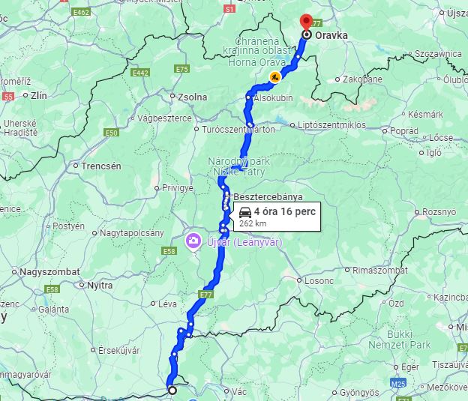Screen dimensions: 468x401
Task: Click the Oravka destination label
Action: tap(331, 35)
